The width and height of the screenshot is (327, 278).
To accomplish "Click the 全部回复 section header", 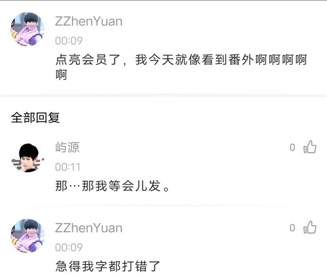I will point(35,117).
